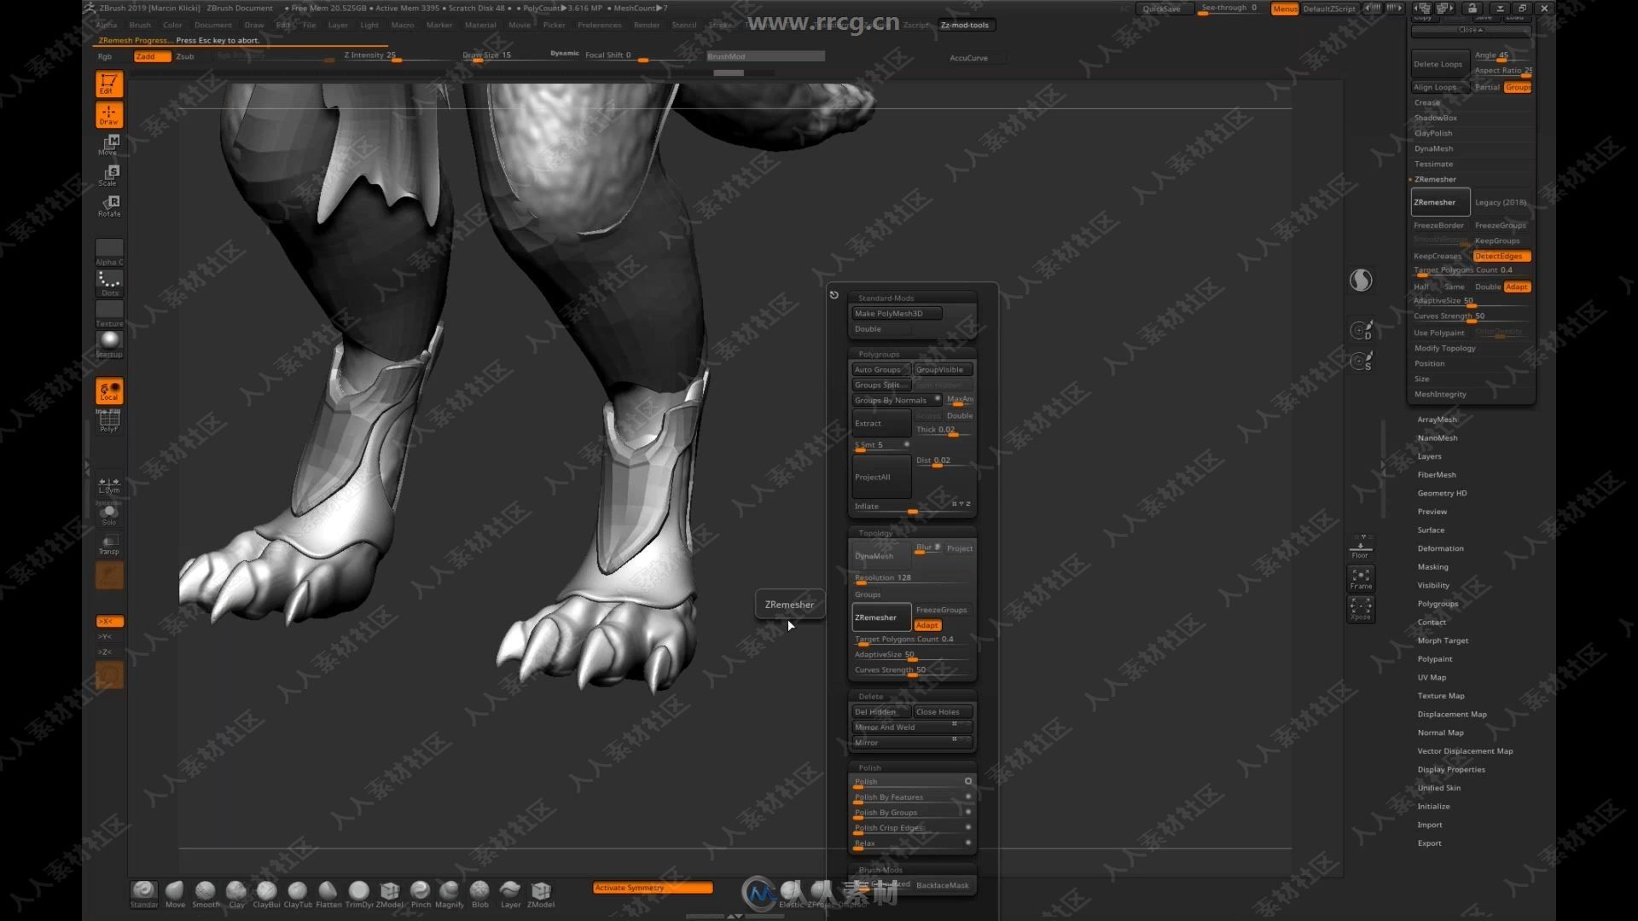Toggle Local symmetry button
The height and width of the screenshot is (921, 1638).
click(x=109, y=391)
